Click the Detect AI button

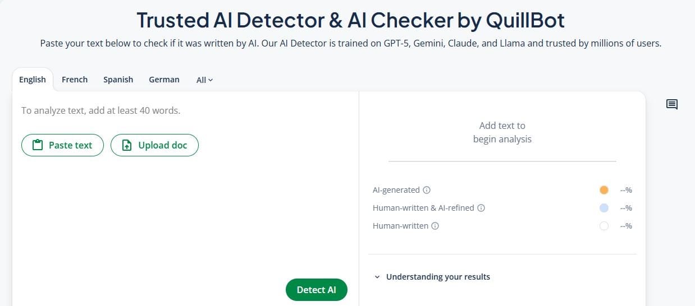[x=317, y=290]
